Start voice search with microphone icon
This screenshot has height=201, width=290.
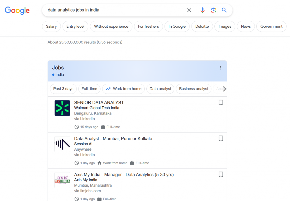[x=202, y=10]
